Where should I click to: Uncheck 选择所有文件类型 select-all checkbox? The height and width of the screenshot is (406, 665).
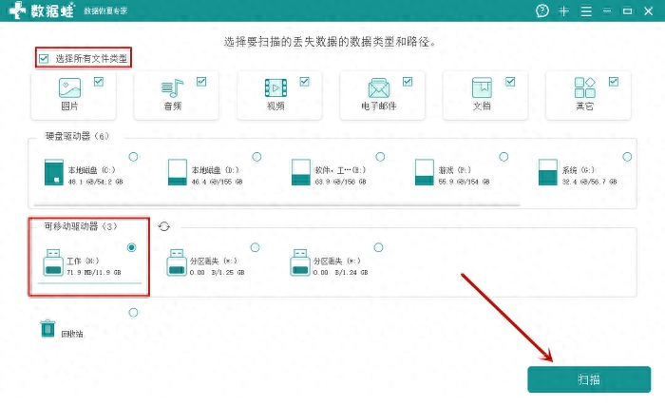point(44,58)
